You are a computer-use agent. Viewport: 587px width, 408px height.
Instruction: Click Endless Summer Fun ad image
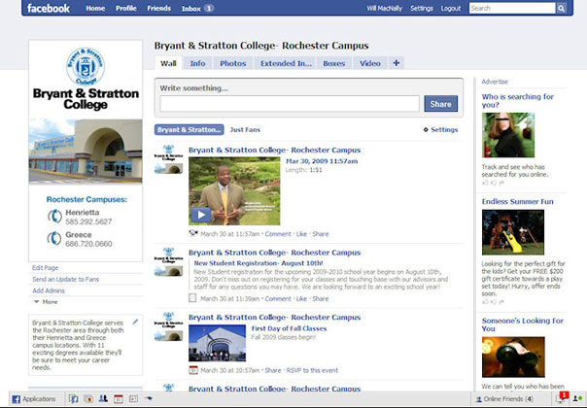coord(513,232)
